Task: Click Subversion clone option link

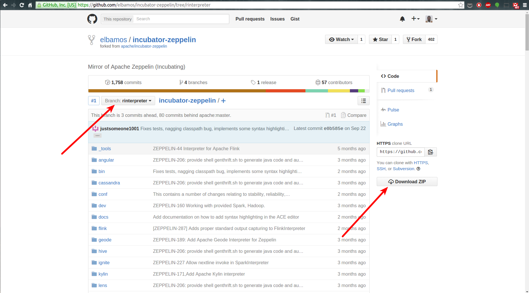Action: (x=403, y=169)
